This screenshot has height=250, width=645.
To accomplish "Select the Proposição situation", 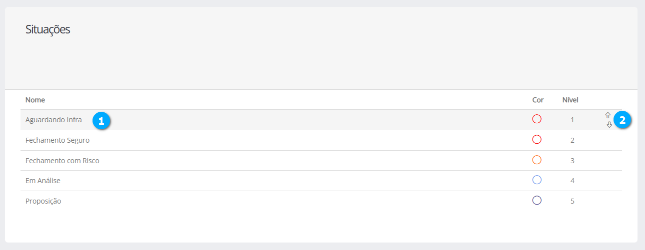I will tap(43, 201).
